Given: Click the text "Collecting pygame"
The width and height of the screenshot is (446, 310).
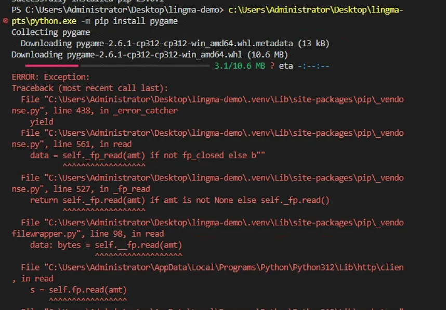Looking at the screenshot, I should coord(51,32).
